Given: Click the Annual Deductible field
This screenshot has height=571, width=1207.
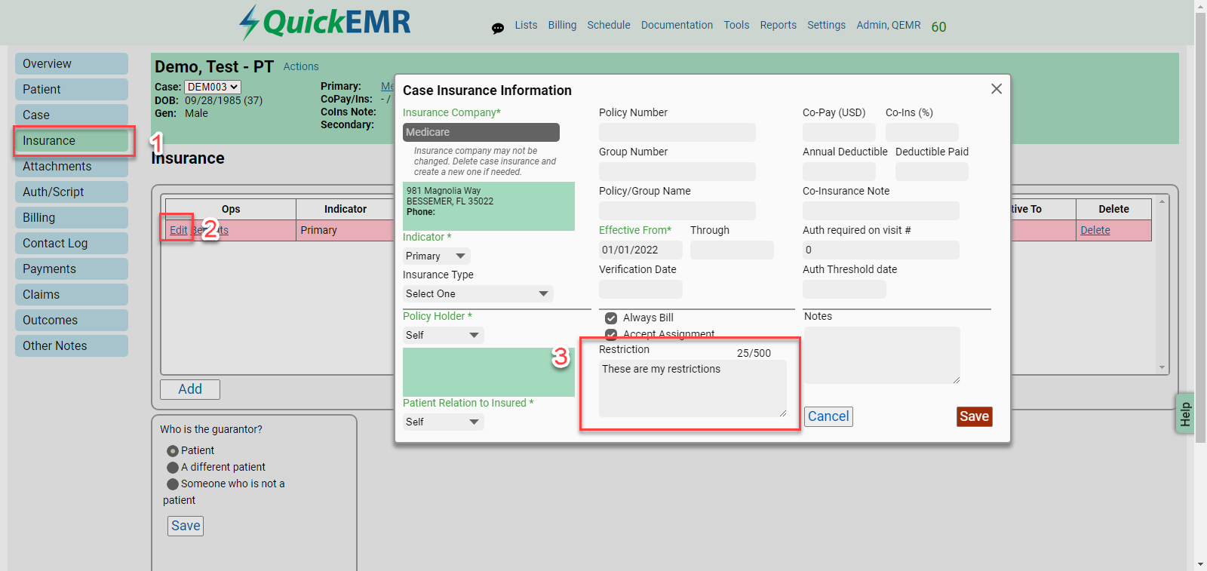Looking at the screenshot, I should (x=839, y=172).
